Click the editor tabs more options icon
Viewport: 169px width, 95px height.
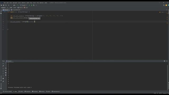[x=167, y=10]
